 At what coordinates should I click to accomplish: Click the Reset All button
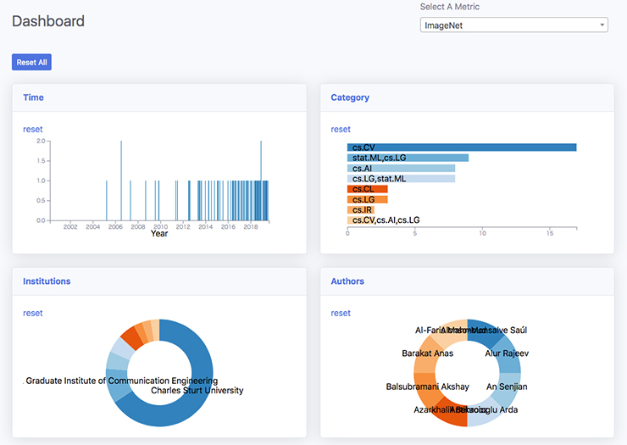[x=31, y=62]
